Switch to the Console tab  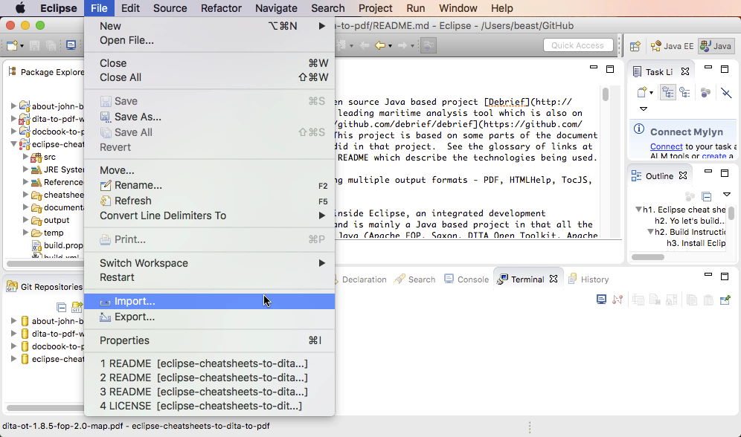[x=466, y=279]
